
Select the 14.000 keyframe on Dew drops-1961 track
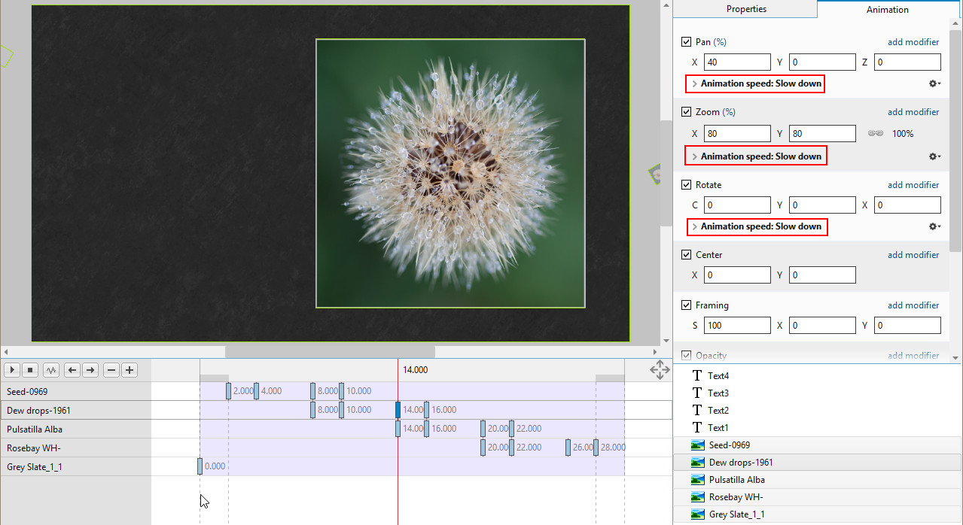pyautogui.click(x=398, y=410)
